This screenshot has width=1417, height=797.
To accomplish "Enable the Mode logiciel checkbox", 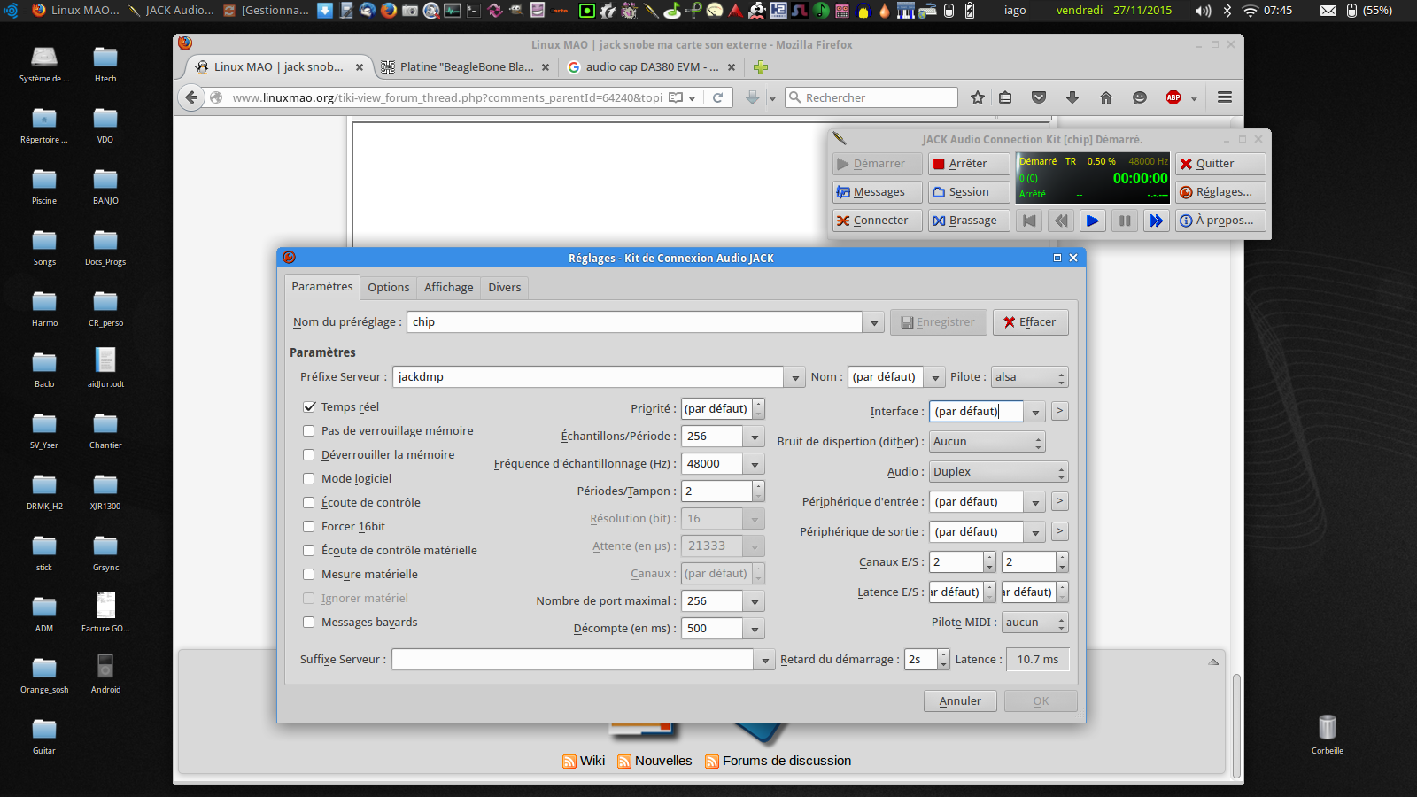I will pos(309,479).
